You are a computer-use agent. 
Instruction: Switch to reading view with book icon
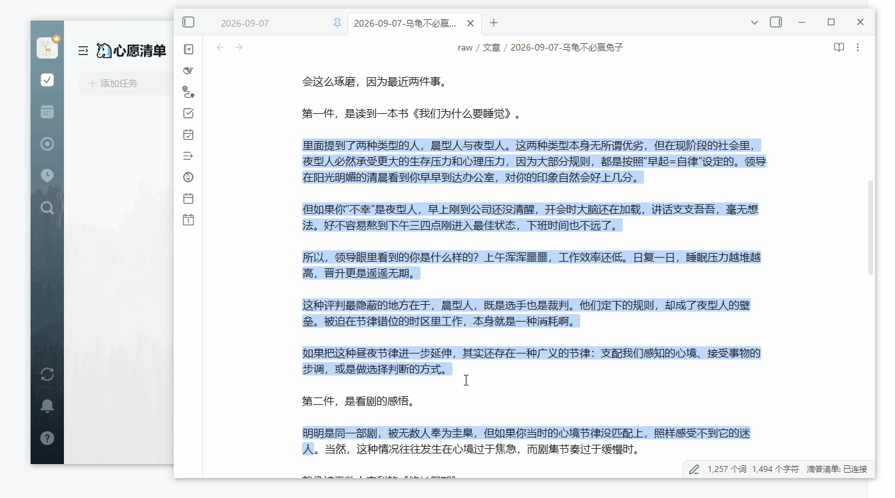(x=839, y=47)
